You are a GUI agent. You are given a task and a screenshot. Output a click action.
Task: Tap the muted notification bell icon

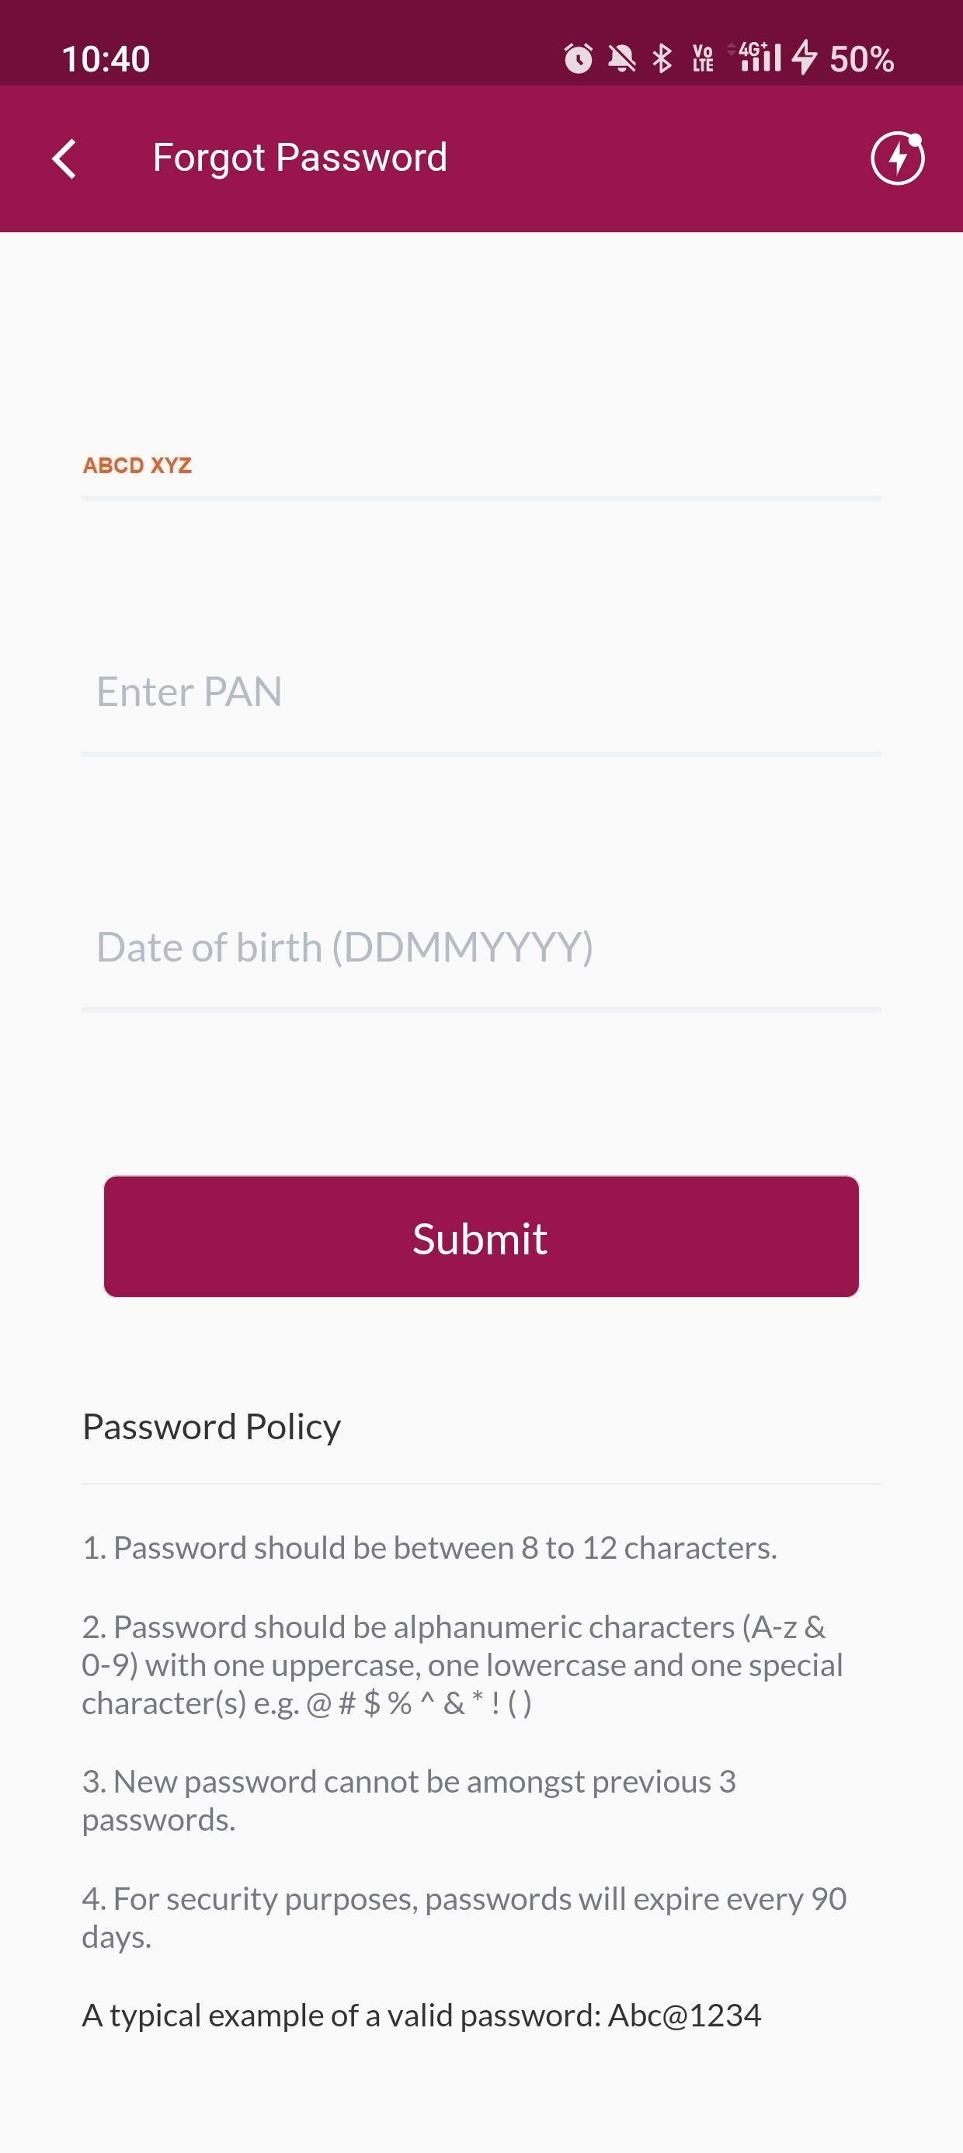click(621, 58)
